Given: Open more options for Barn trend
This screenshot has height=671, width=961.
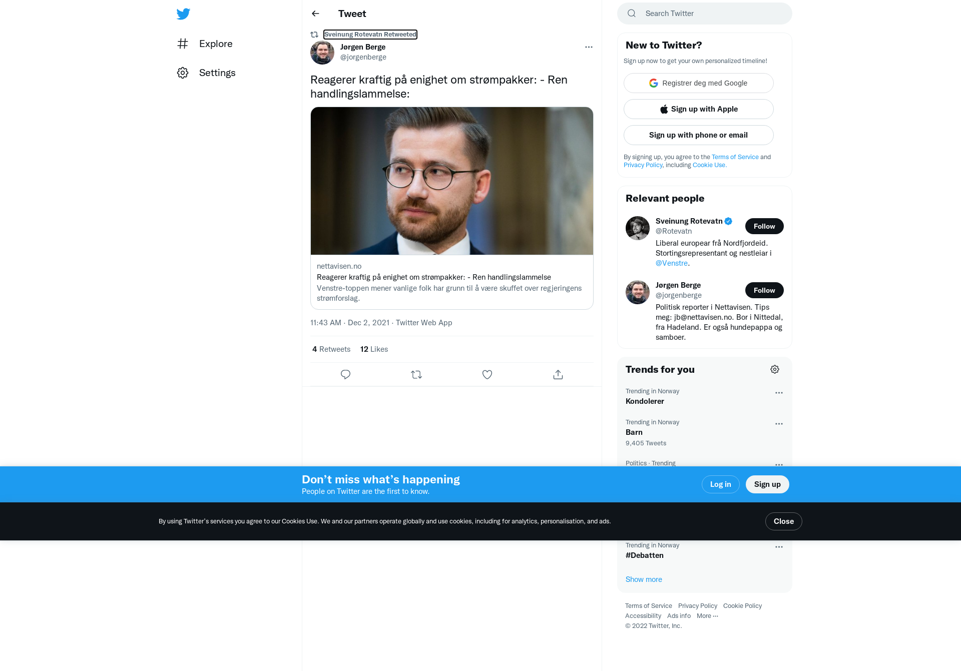Looking at the screenshot, I should click(779, 424).
